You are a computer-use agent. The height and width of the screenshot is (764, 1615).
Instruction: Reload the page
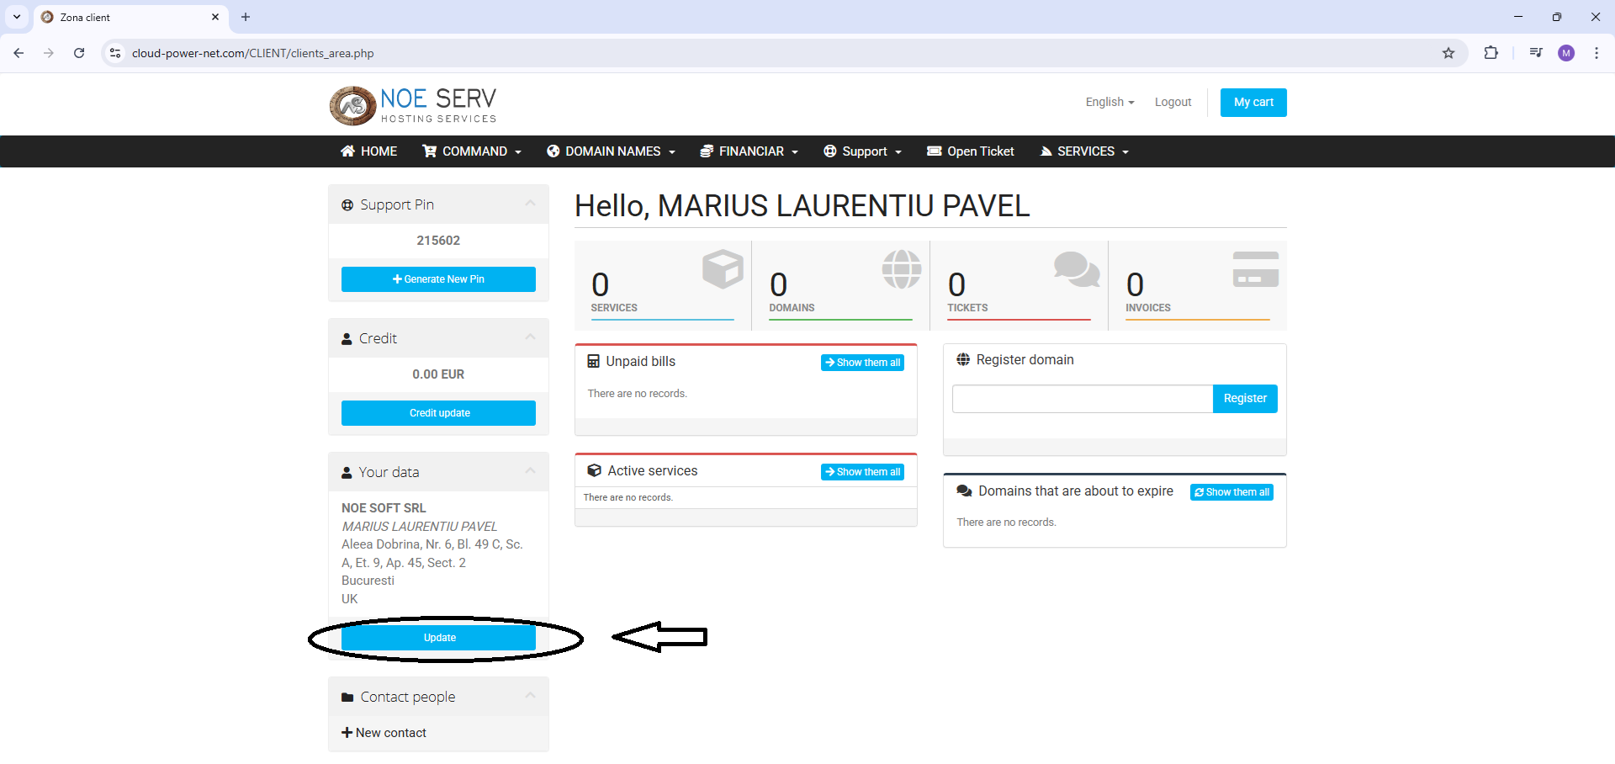[79, 53]
